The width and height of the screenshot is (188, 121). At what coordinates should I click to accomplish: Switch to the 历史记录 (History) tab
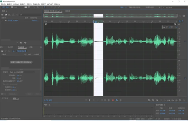pyautogui.click(x=5, y=98)
